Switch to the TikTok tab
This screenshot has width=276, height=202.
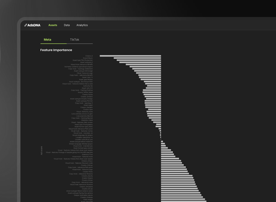tap(75, 39)
